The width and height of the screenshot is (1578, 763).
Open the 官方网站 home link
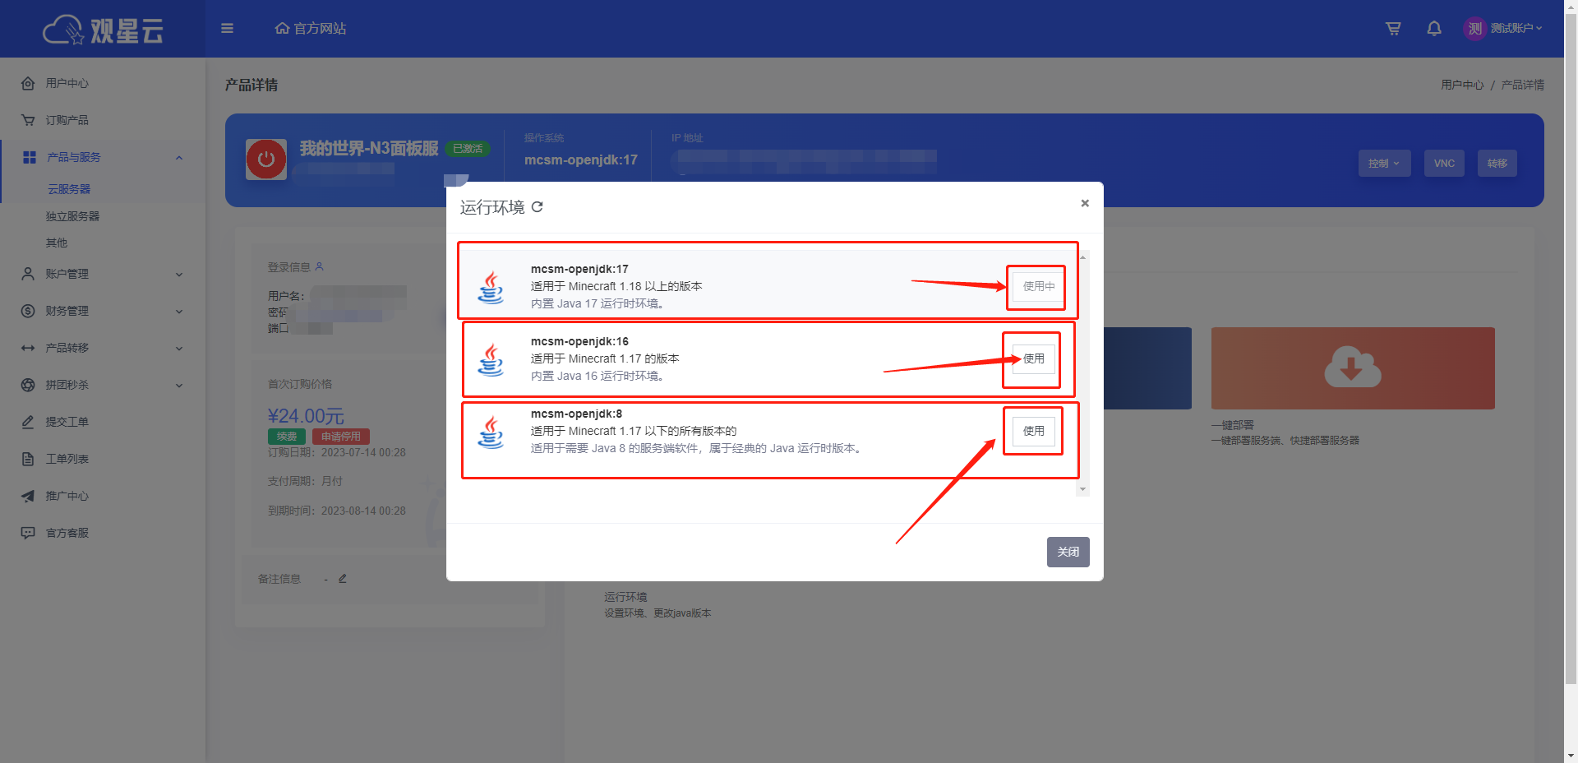click(x=311, y=28)
